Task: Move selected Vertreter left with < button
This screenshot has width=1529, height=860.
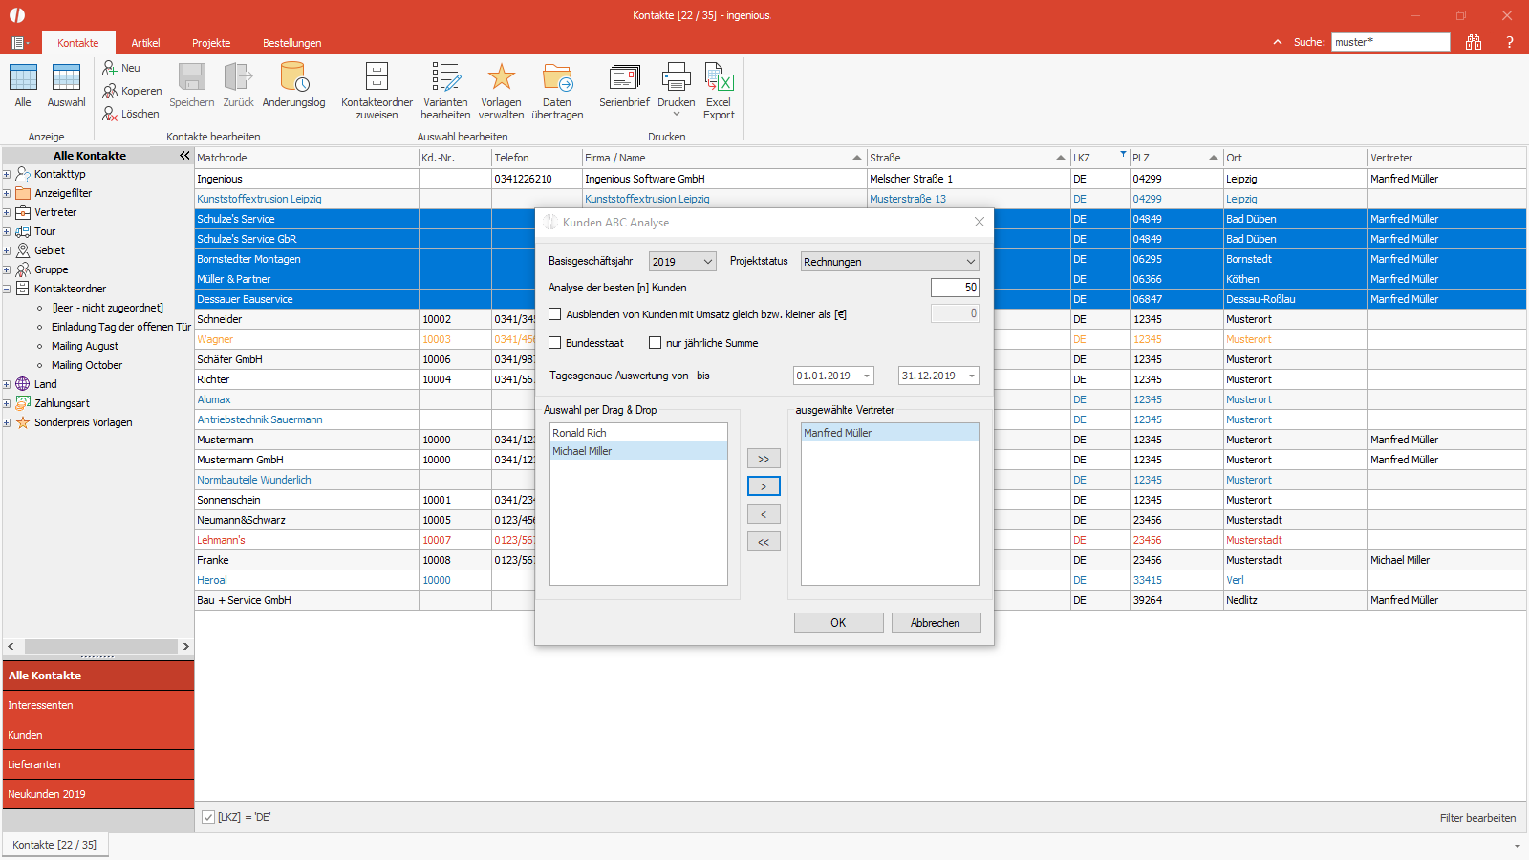Action: [764, 514]
